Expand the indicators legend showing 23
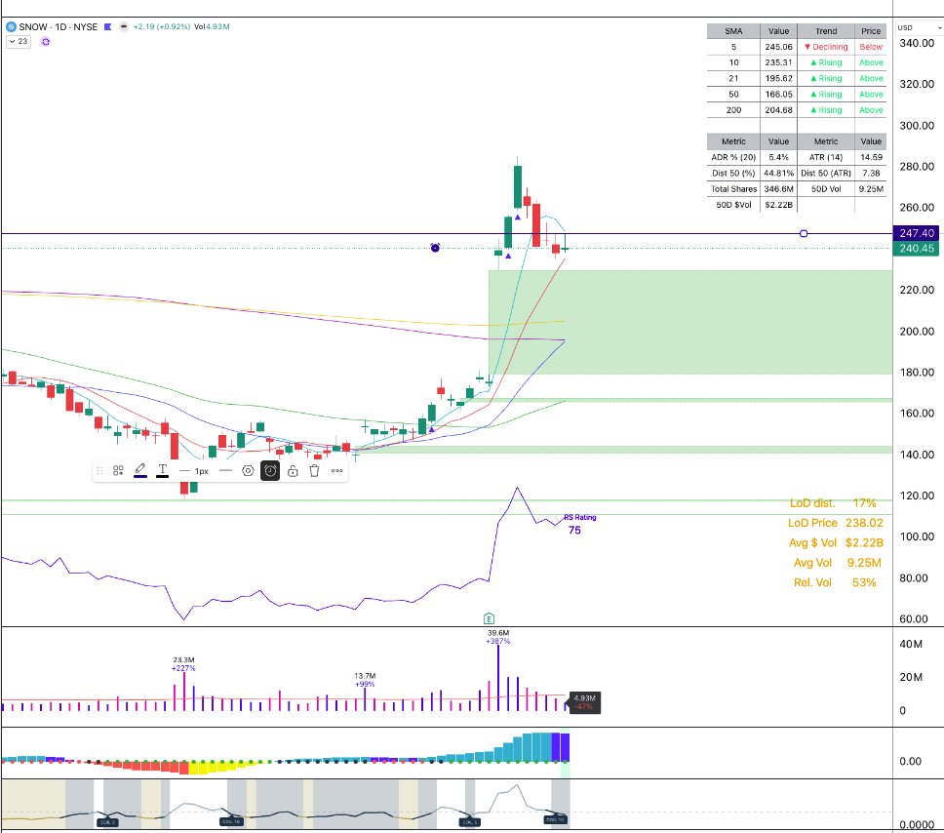 pos(19,42)
